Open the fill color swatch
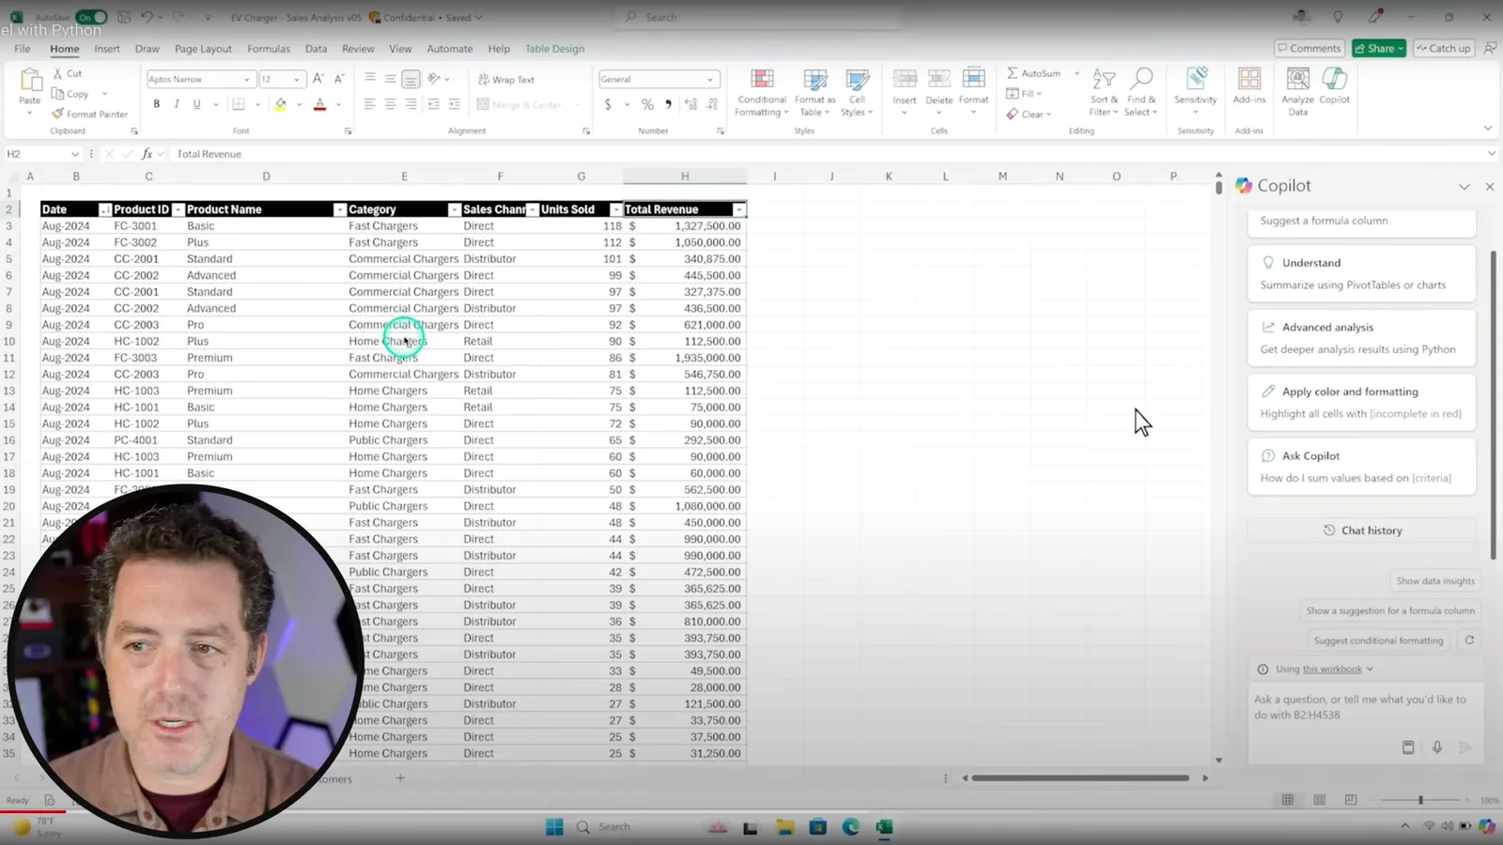This screenshot has width=1503, height=845. 280,104
